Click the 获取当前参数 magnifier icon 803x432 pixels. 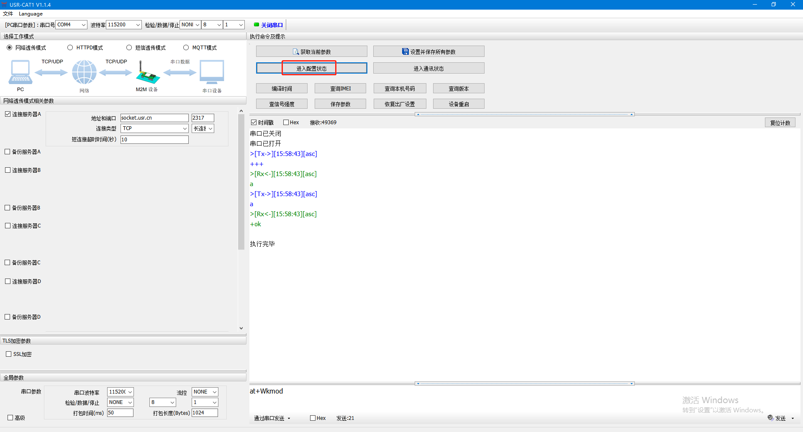296,52
